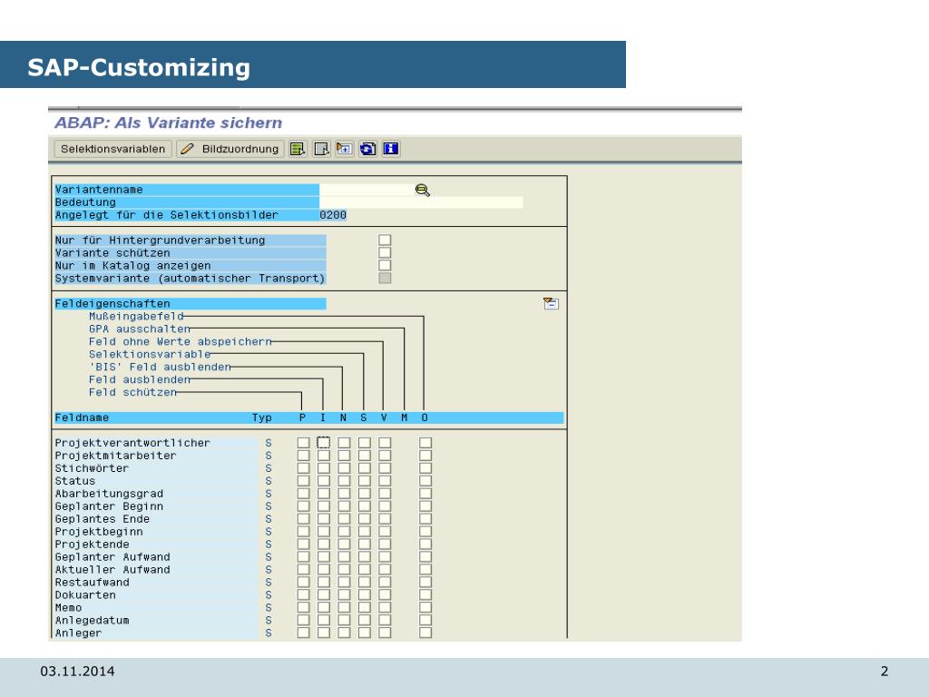Click the Mußeingabefeld legend label
Screen dimensions: 929x697
click(x=136, y=317)
